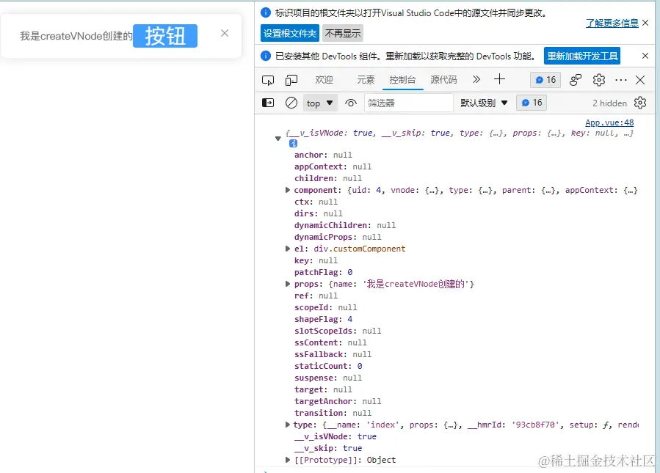The width and height of the screenshot is (660, 473).
Task: Click info icon on root folder notice
Action: pyautogui.click(x=266, y=12)
